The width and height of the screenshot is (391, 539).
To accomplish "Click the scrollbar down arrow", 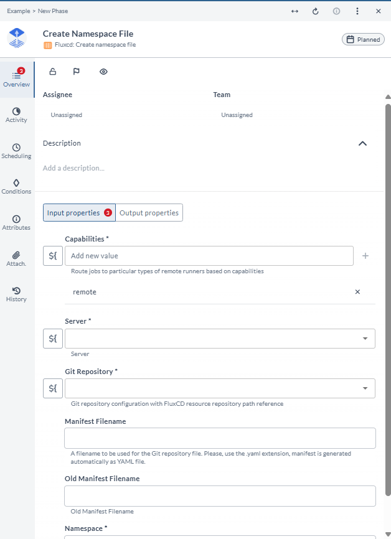I will click(x=388, y=534).
